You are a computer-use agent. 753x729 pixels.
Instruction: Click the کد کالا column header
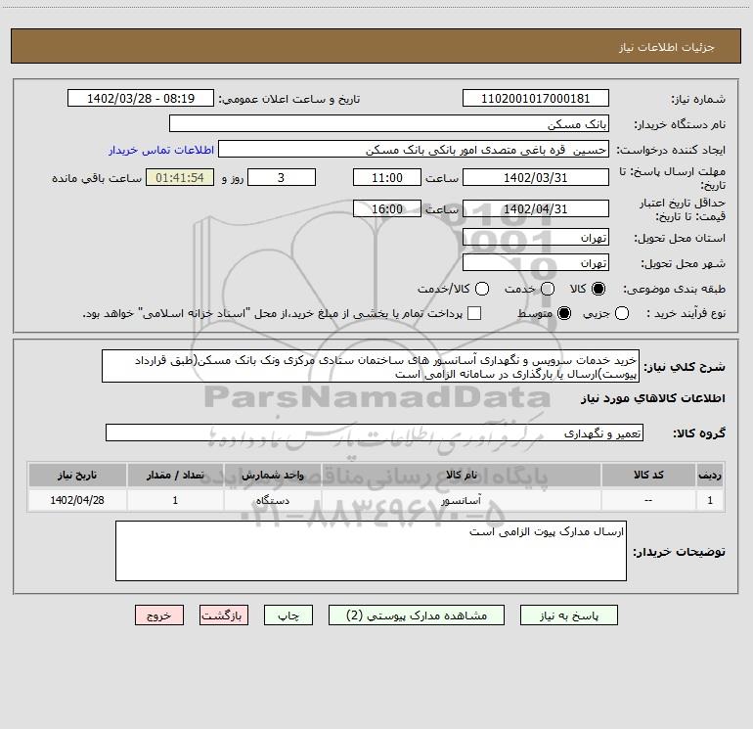(648, 475)
